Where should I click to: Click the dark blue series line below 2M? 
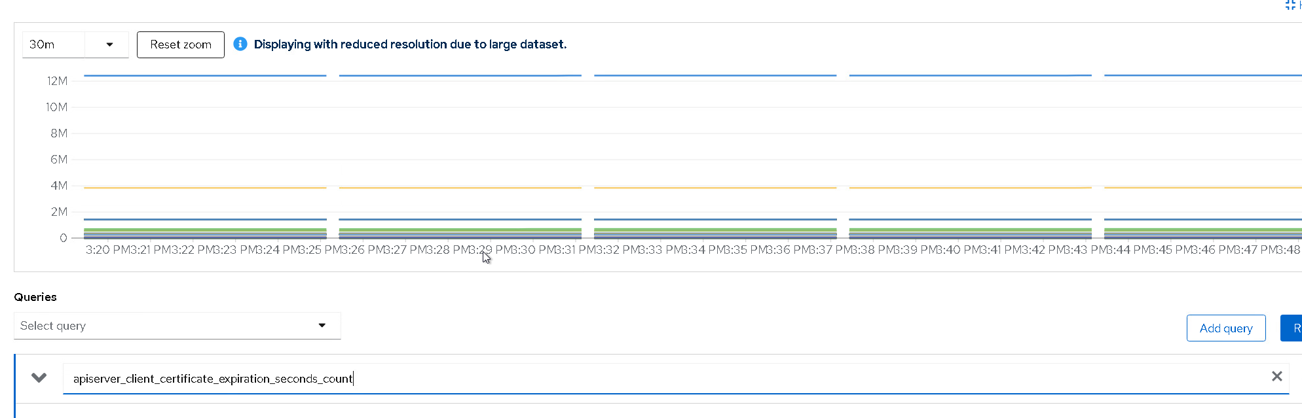tap(458, 219)
